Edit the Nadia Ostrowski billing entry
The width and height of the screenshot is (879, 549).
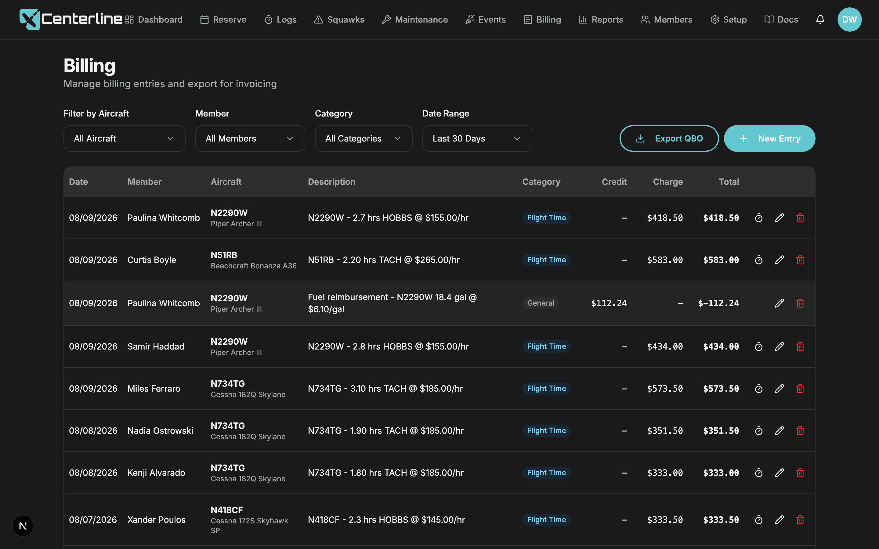point(779,431)
